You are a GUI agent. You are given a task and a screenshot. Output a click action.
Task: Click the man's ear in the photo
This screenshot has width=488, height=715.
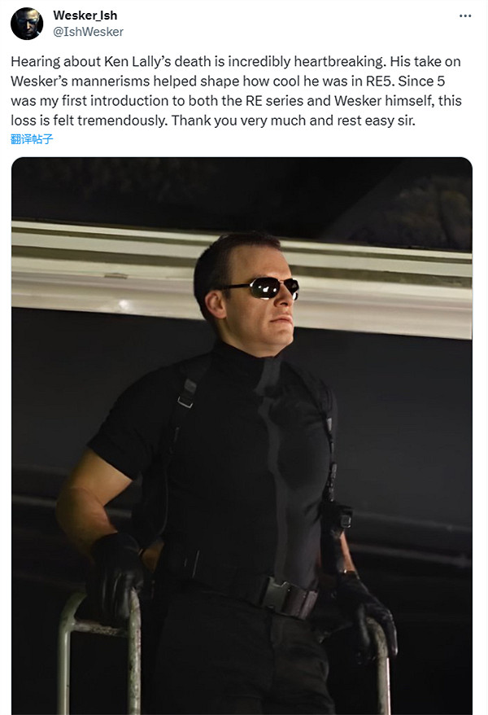click(216, 304)
